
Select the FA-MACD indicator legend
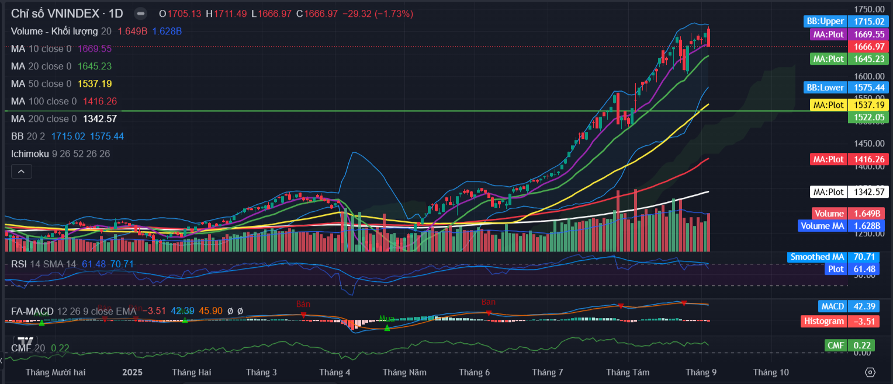click(32, 311)
